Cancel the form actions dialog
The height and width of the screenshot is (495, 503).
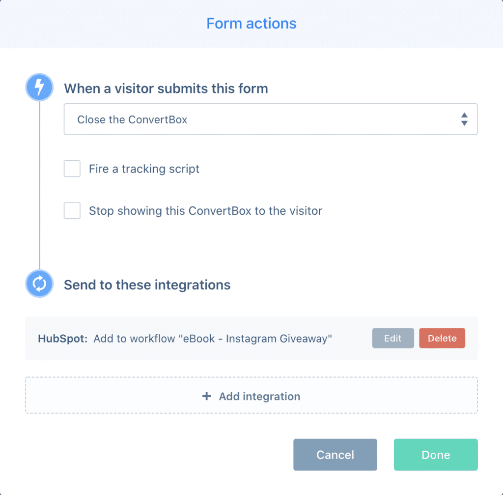coord(335,455)
